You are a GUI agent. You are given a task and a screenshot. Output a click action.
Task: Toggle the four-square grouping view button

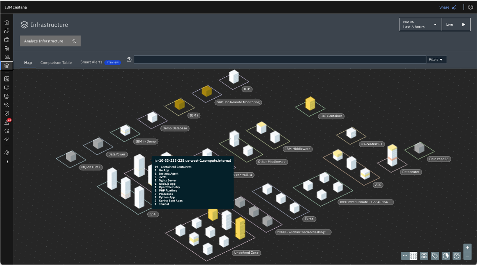424,256
